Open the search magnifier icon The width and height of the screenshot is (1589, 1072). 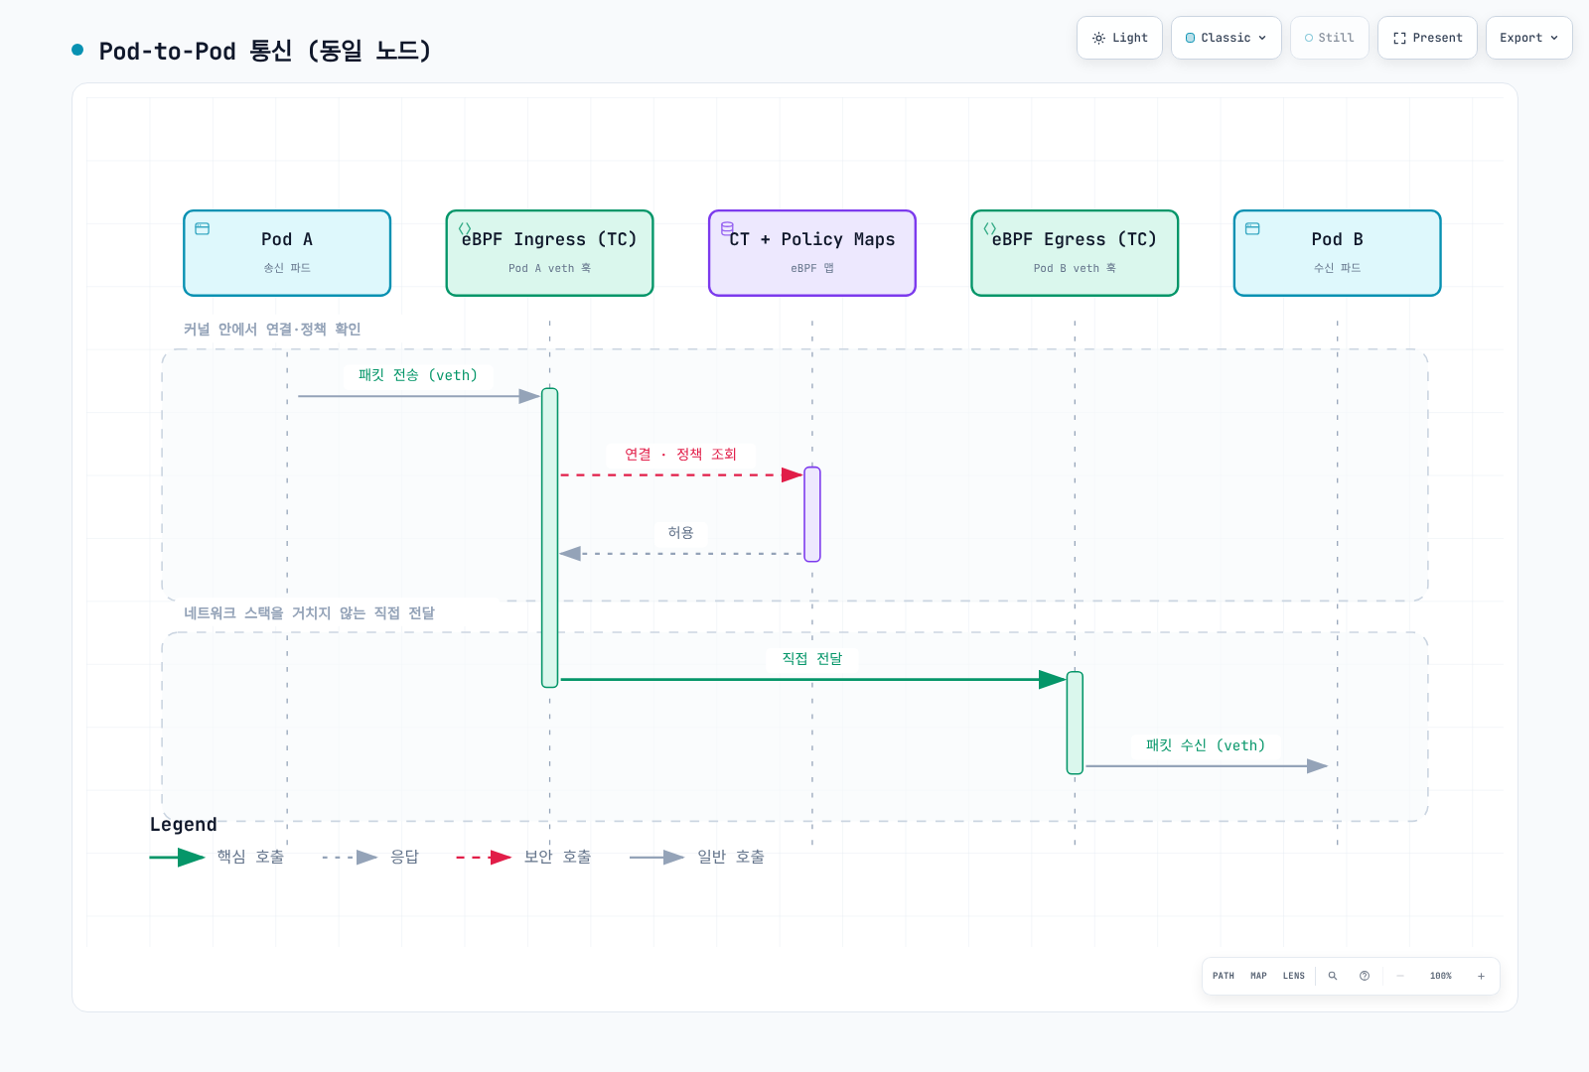(1333, 976)
